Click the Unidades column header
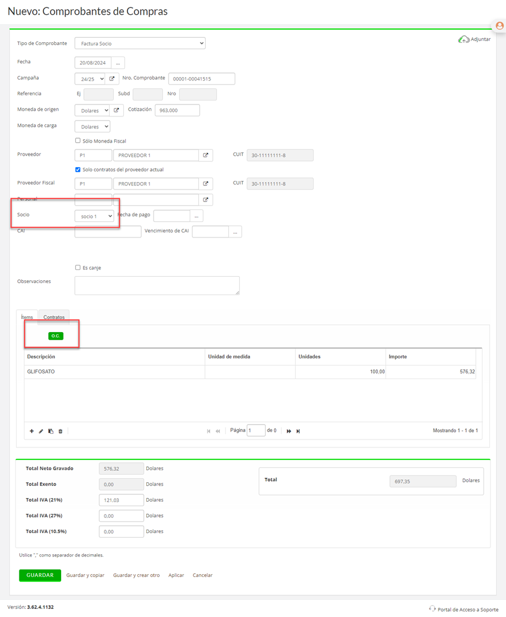Viewport: 506px width, 617px height. (340, 357)
